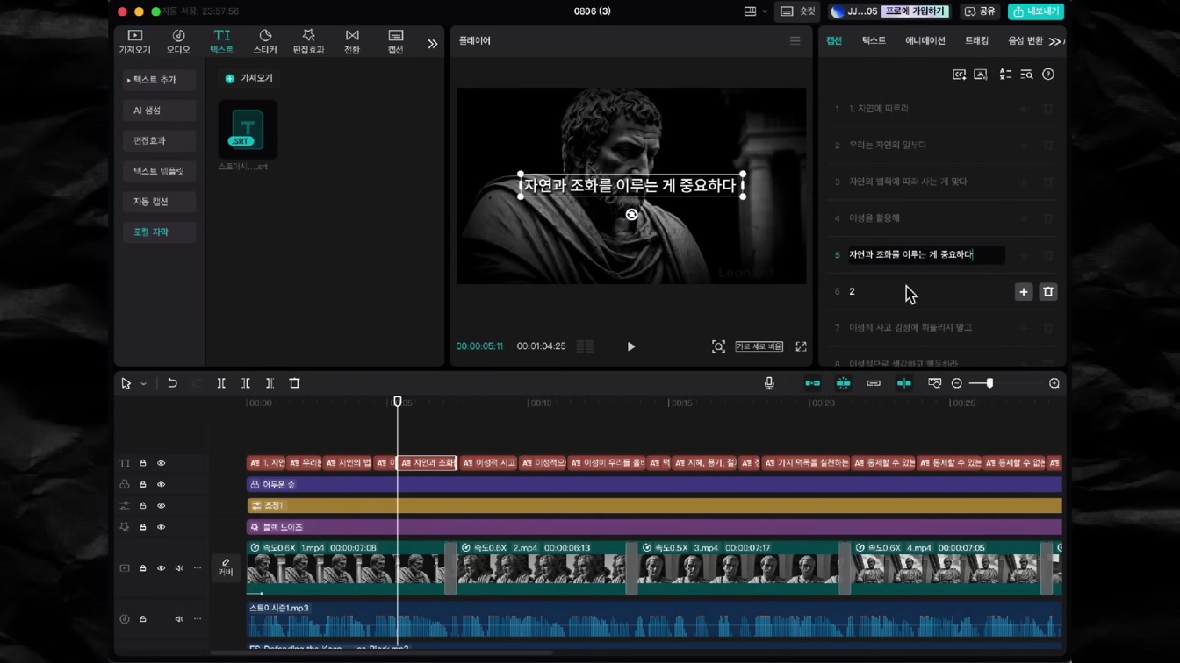Open the 가로 세로 비율 aspect ratio menu
The height and width of the screenshot is (663, 1180).
[x=759, y=346]
